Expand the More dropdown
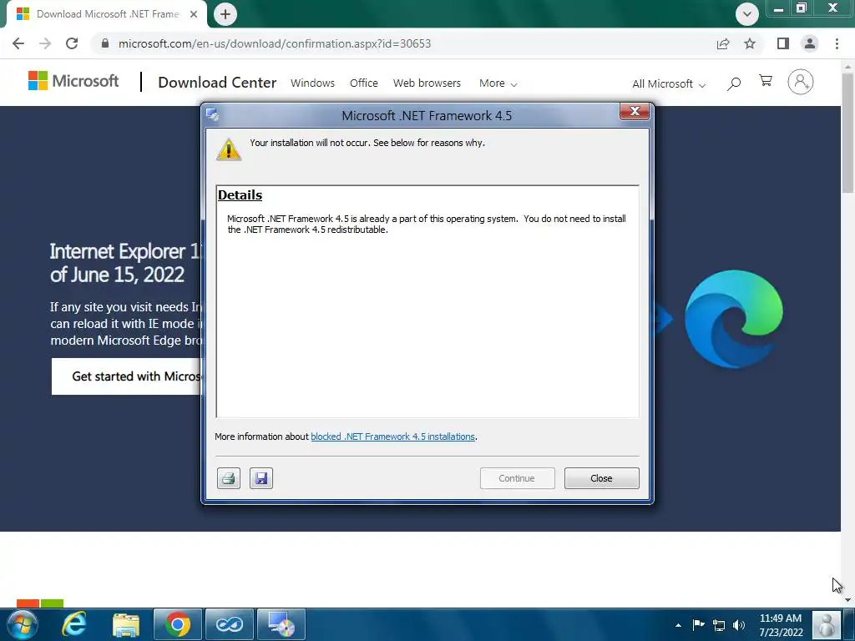Image resolution: width=855 pixels, height=641 pixels. point(498,83)
